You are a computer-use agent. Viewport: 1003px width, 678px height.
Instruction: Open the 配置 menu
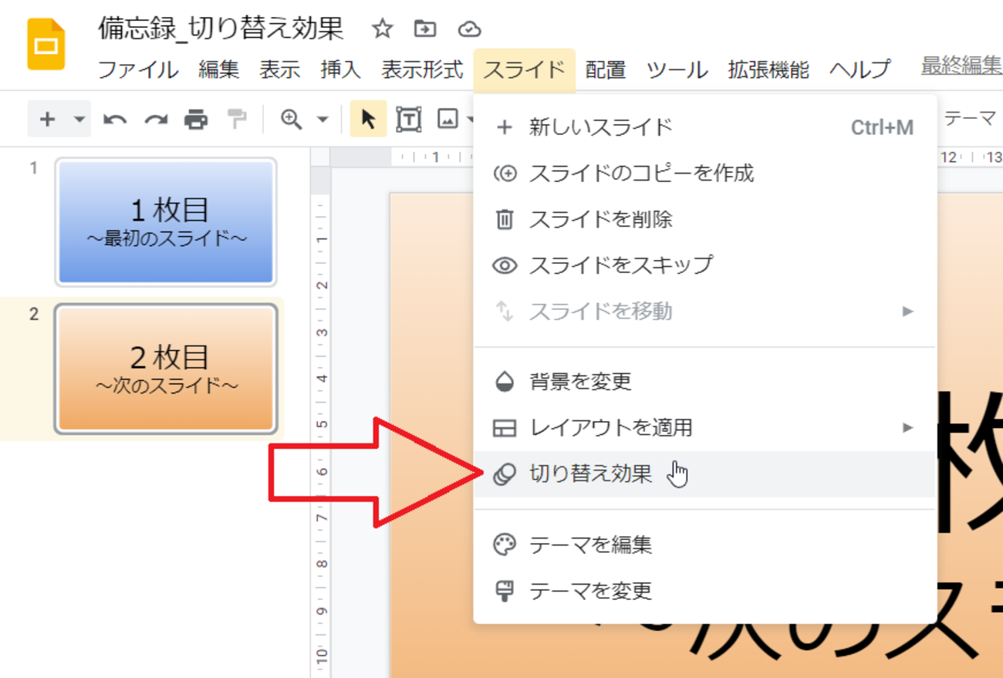[606, 70]
